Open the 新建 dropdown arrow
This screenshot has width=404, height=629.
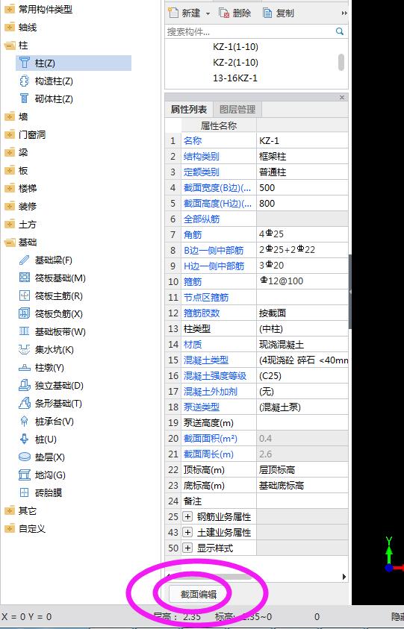click(208, 13)
